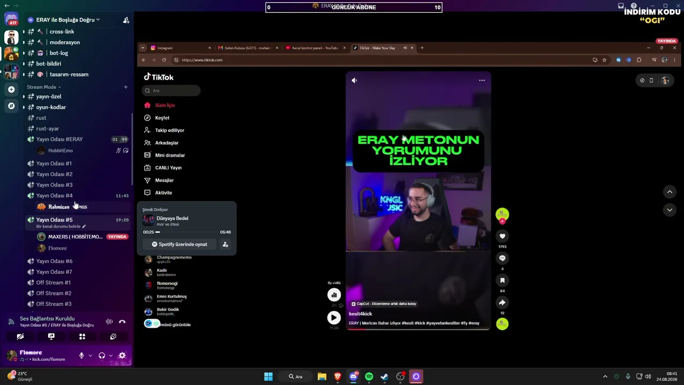Viewport: 684px width, 385px height.
Task: Open the CapCut promotion link on video
Action: (x=384, y=304)
